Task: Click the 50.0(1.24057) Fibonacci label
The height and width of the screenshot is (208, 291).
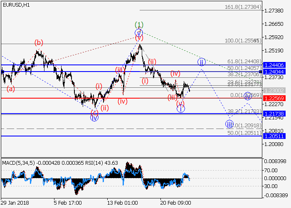Action: (x=244, y=68)
